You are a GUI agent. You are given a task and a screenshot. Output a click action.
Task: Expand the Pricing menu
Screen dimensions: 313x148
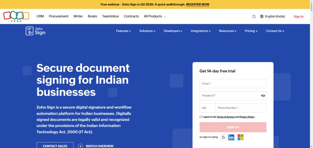tap(251, 31)
